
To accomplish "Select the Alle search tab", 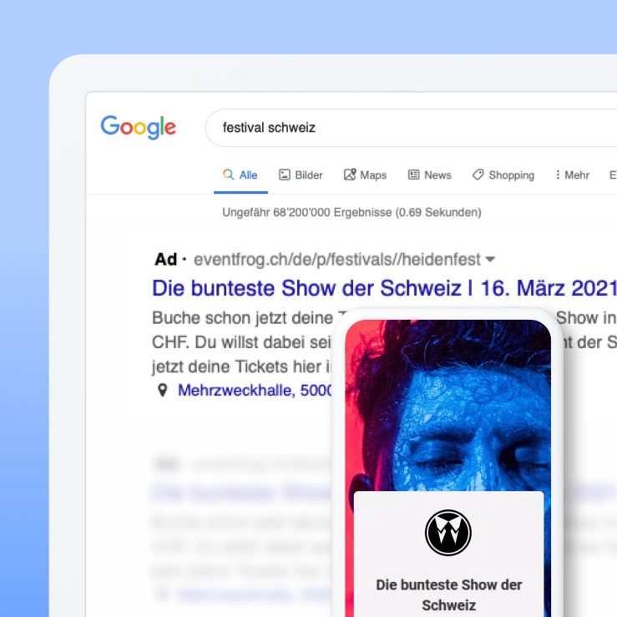I will pyautogui.click(x=240, y=175).
